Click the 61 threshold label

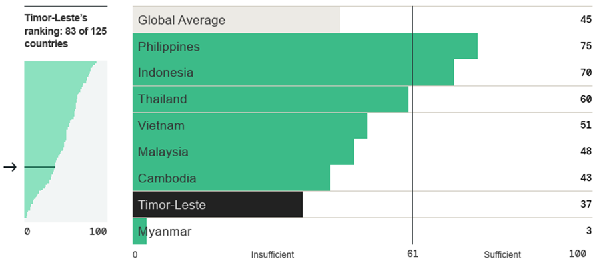[412, 254]
